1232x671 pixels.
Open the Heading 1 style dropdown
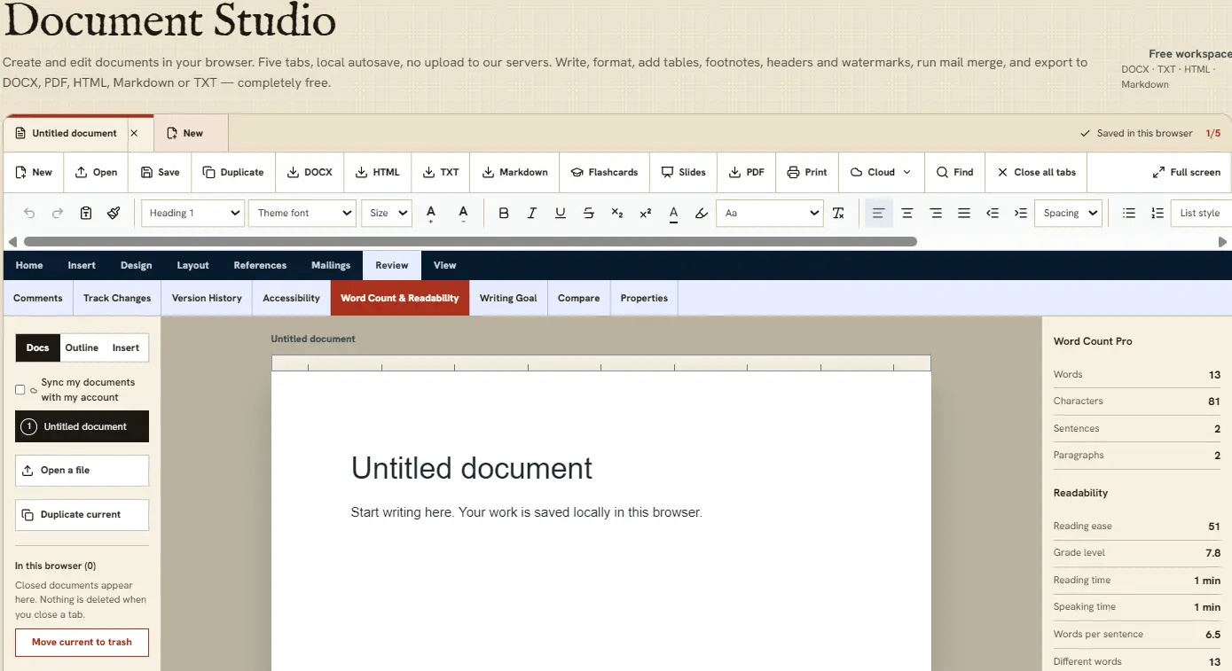pyautogui.click(x=192, y=213)
